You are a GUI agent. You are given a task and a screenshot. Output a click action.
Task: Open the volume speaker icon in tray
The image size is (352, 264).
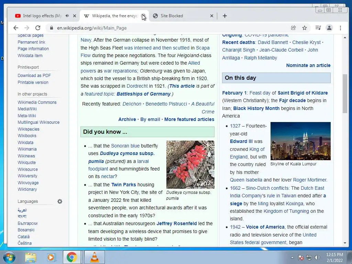pyautogui.click(x=317, y=257)
